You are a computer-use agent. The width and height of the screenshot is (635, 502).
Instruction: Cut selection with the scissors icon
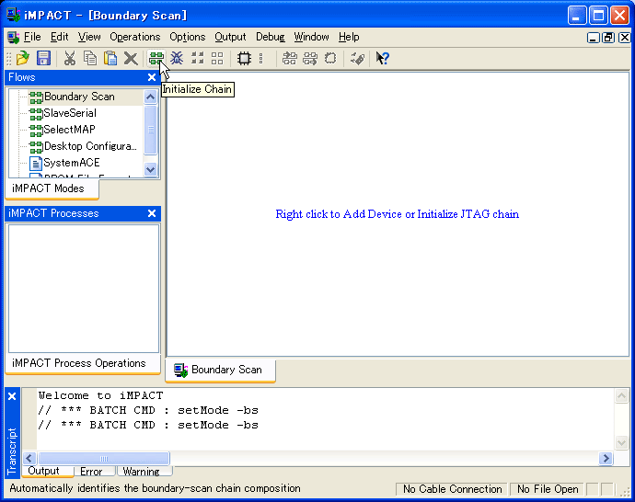[x=70, y=58]
